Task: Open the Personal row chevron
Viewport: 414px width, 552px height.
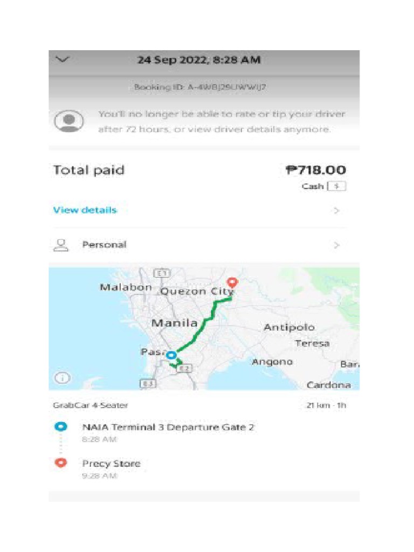Action: point(336,245)
